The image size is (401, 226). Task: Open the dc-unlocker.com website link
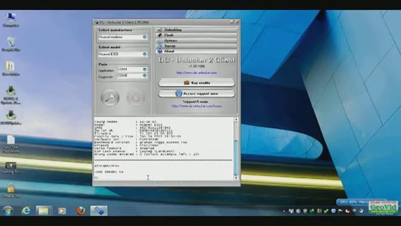point(196,73)
